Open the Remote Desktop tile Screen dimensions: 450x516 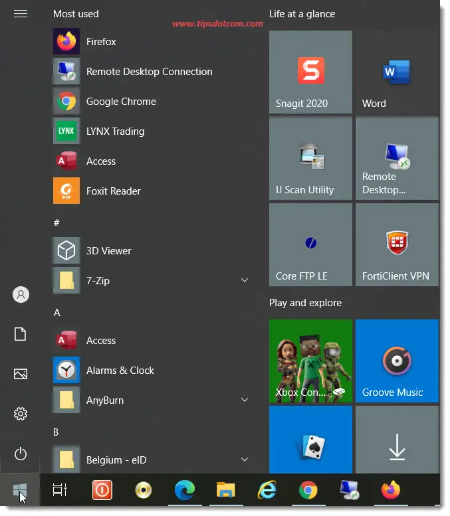pyautogui.click(x=397, y=158)
